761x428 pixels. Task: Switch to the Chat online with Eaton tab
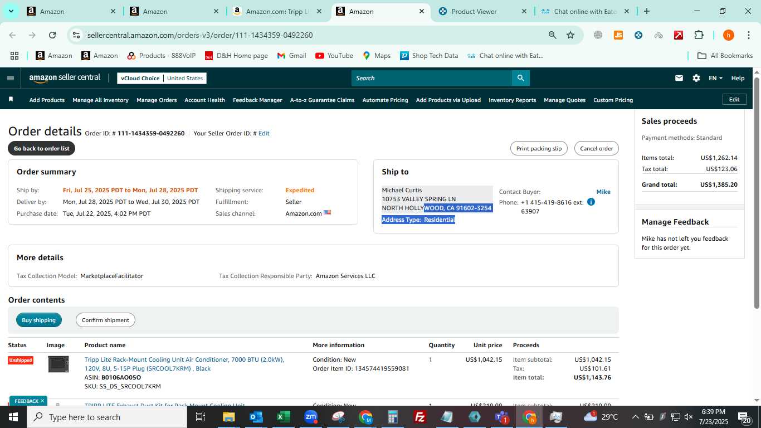click(585, 11)
